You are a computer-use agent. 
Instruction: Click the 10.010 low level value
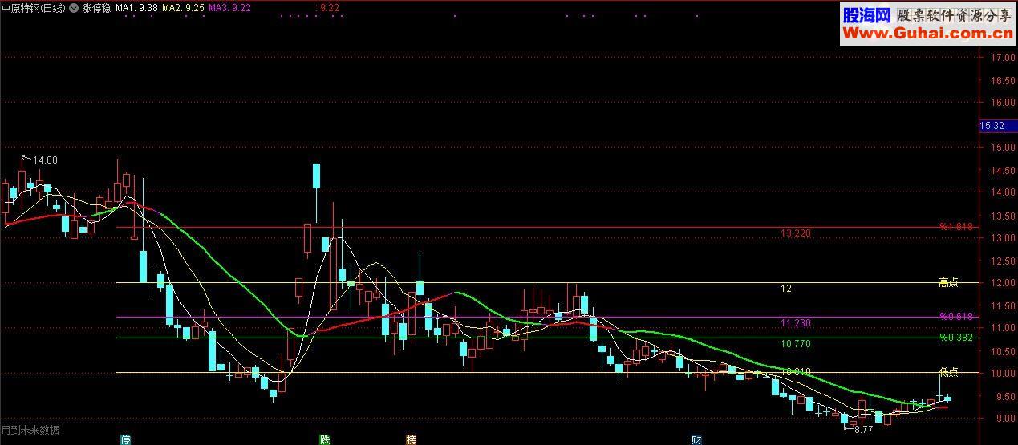pyautogui.click(x=795, y=372)
